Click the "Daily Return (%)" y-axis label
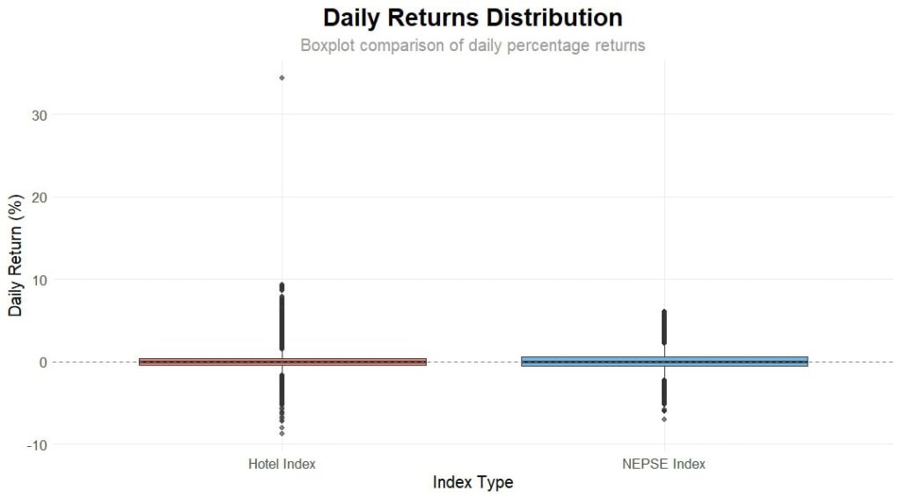The width and height of the screenshot is (901, 498). (16, 254)
